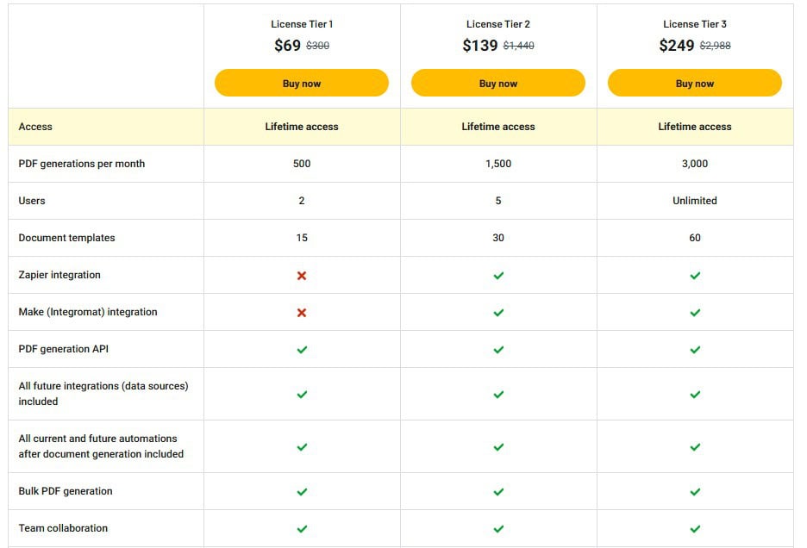Click the Tier 3 checkmark for Team collaboration
807x548 pixels.
tap(694, 528)
